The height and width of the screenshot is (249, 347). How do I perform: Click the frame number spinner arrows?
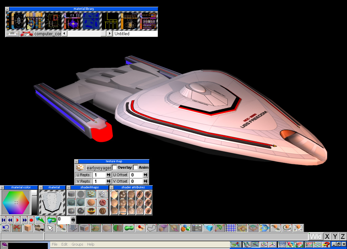pos(73,220)
